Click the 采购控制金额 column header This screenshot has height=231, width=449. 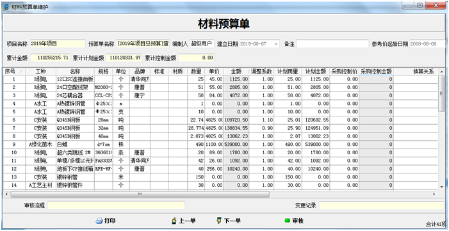pyautogui.click(x=376, y=71)
